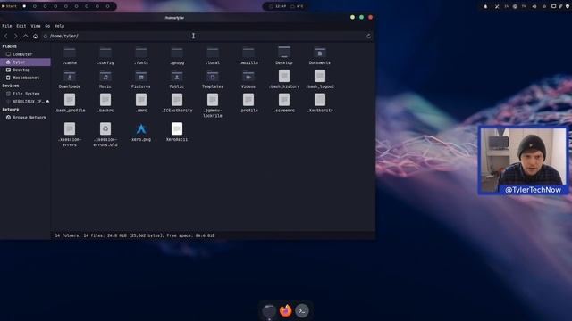Select the XeroAscii file
Viewport: 572px width, 321px height.
click(x=177, y=132)
